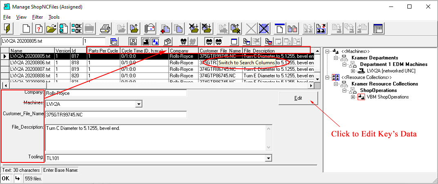This screenshot has height=184, width=438.
Task: Click the Name column header
Action: (x=32, y=50)
